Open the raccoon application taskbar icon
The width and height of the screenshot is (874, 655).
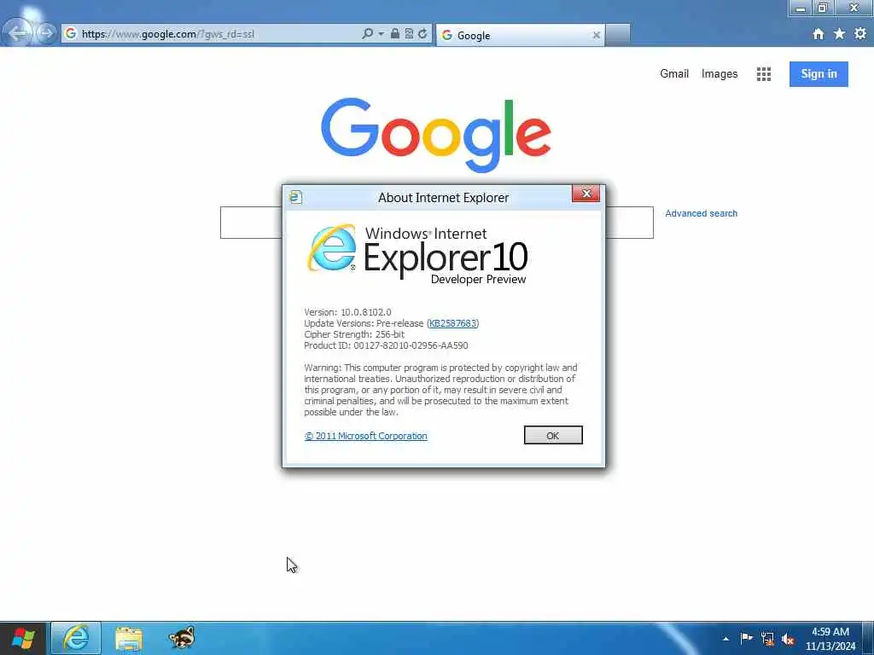[x=182, y=638]
